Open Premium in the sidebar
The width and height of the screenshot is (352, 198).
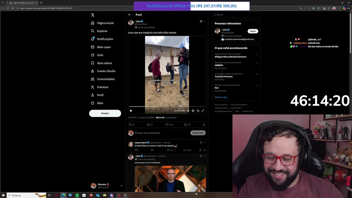100,87
